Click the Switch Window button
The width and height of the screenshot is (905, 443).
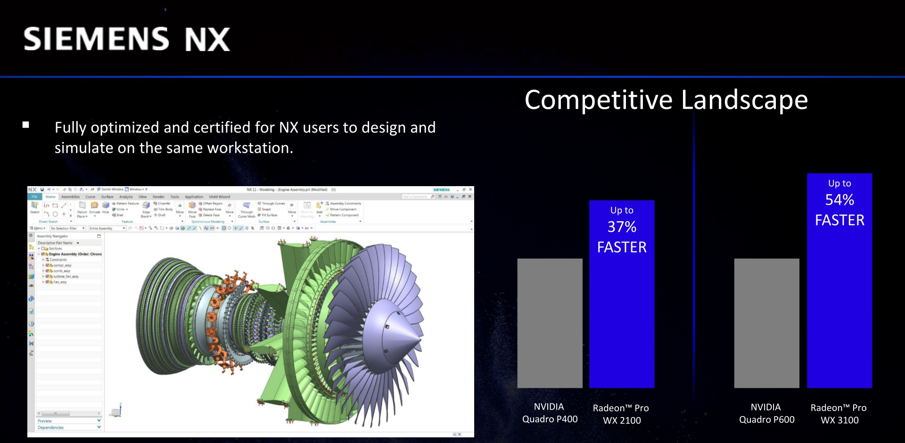[x=110, y=189]
